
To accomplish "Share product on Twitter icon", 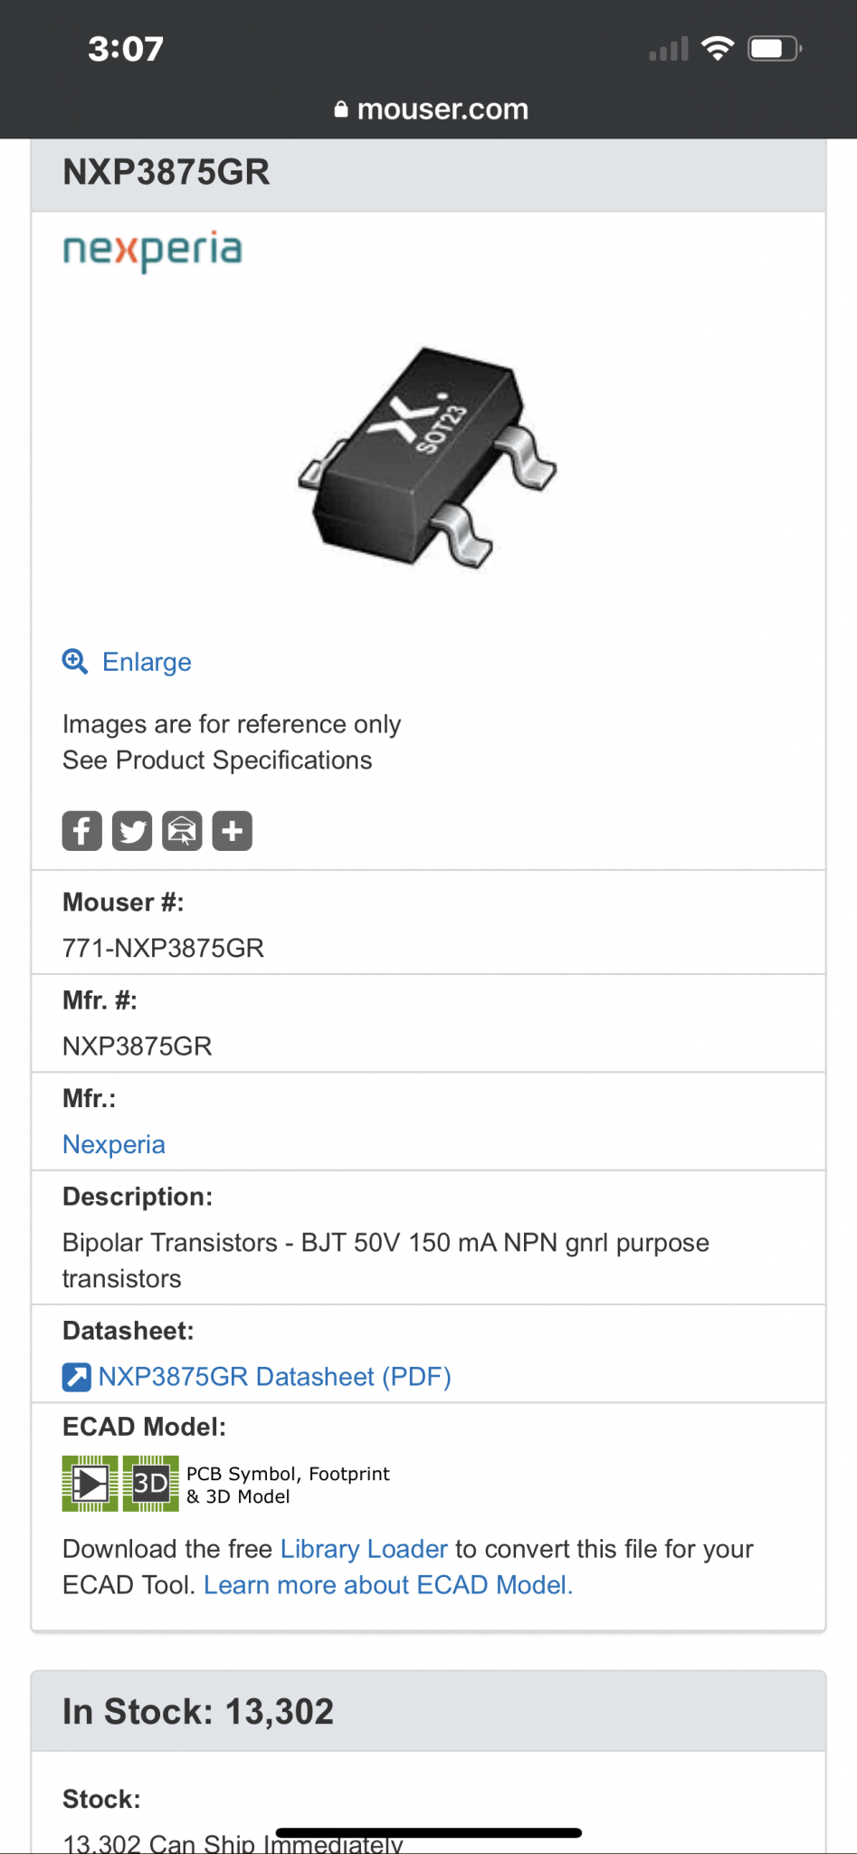I will pyautogui.click(x=132, y=831).
